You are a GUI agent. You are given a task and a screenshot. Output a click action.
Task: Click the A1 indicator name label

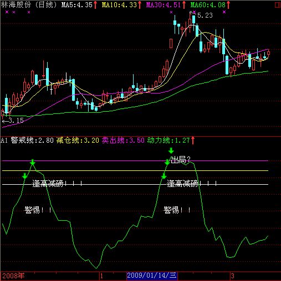(x=4, y=140)
